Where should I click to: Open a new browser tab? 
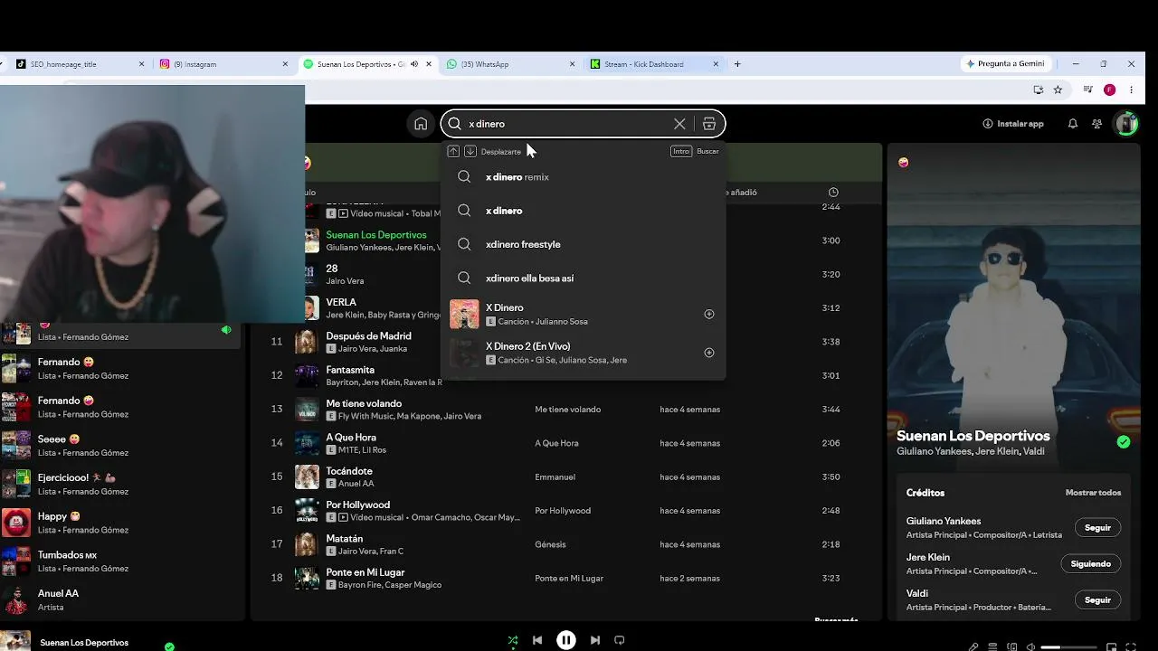click(737, 64)
